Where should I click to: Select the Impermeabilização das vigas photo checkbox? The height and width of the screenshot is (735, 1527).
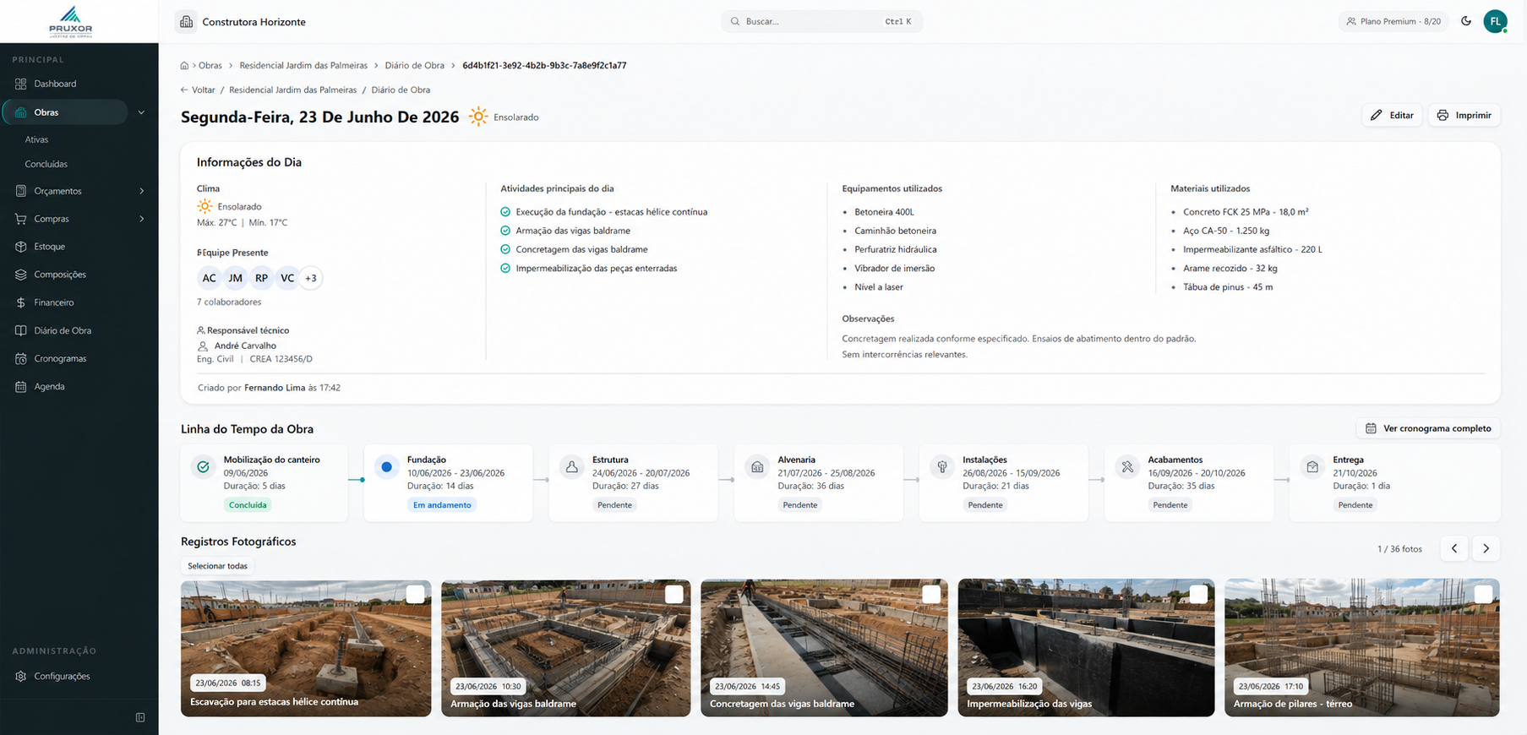coord(1198,595)
